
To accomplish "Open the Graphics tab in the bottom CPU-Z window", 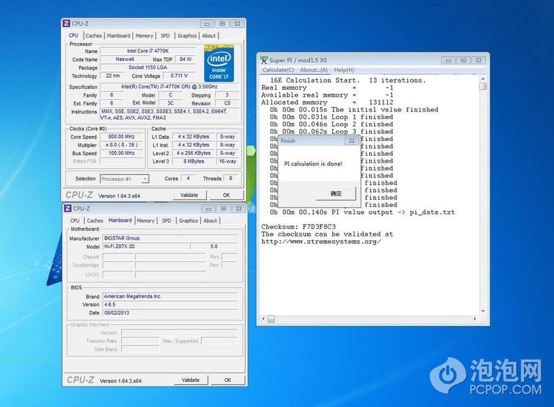I will tap(188, 221).
